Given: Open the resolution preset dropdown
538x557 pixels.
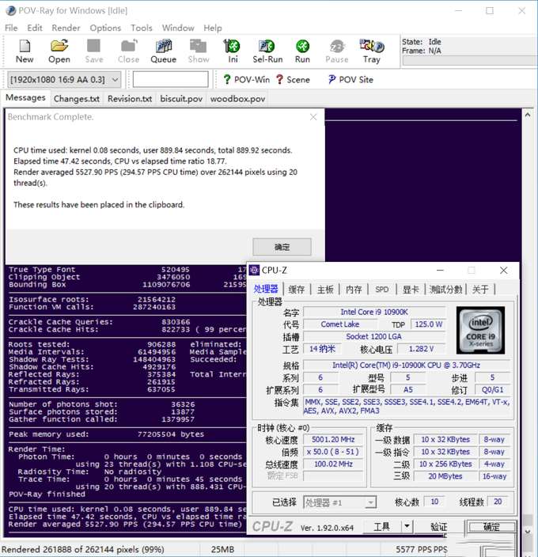Looking at the screenshot, I should (64, 80).
